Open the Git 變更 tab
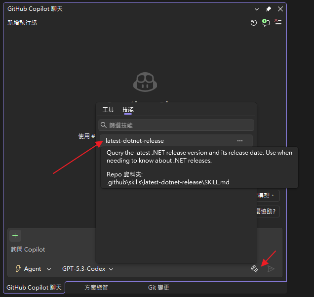The image size is (314, 297). 158,288
